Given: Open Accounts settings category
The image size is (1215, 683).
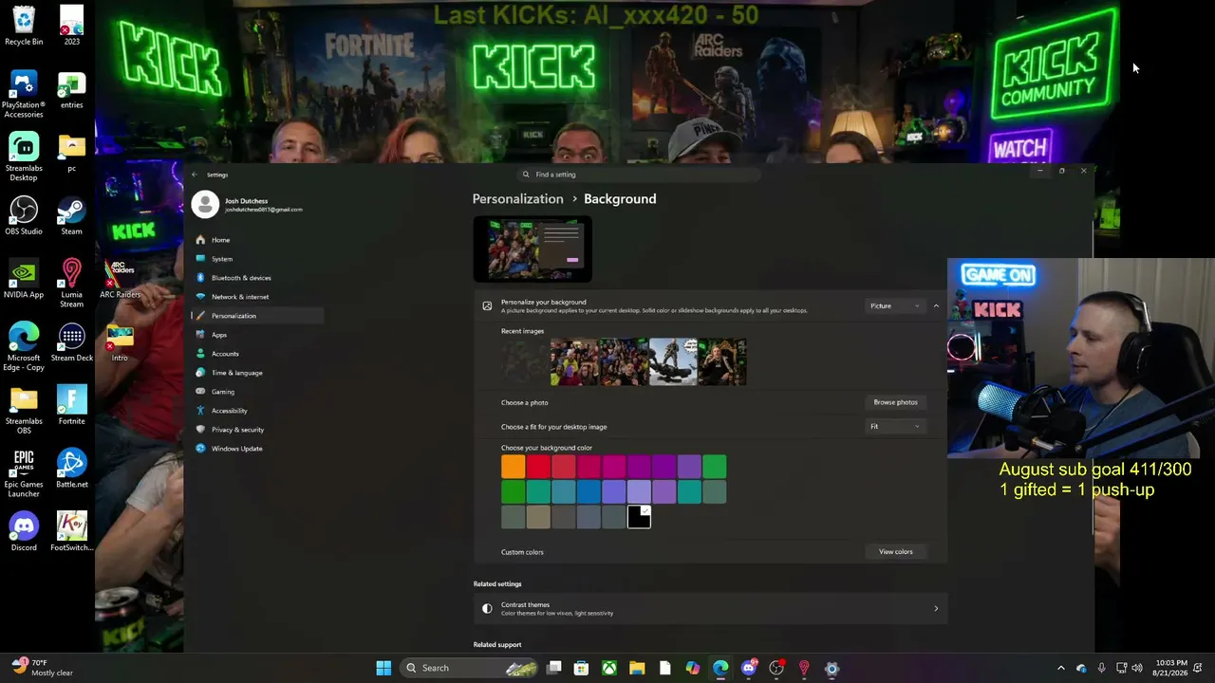Looking at the screenshot, I should click(x=257, y=354).
